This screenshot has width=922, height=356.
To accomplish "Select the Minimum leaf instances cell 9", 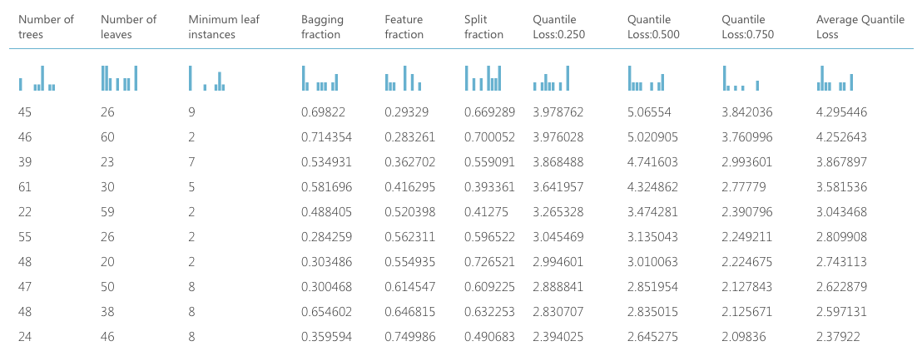I will [x=191, y=112].
